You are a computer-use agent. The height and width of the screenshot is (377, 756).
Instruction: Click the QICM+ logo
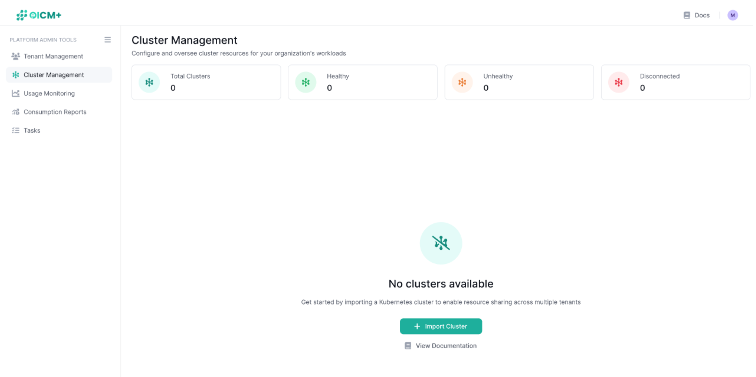(x=39, y=15)
